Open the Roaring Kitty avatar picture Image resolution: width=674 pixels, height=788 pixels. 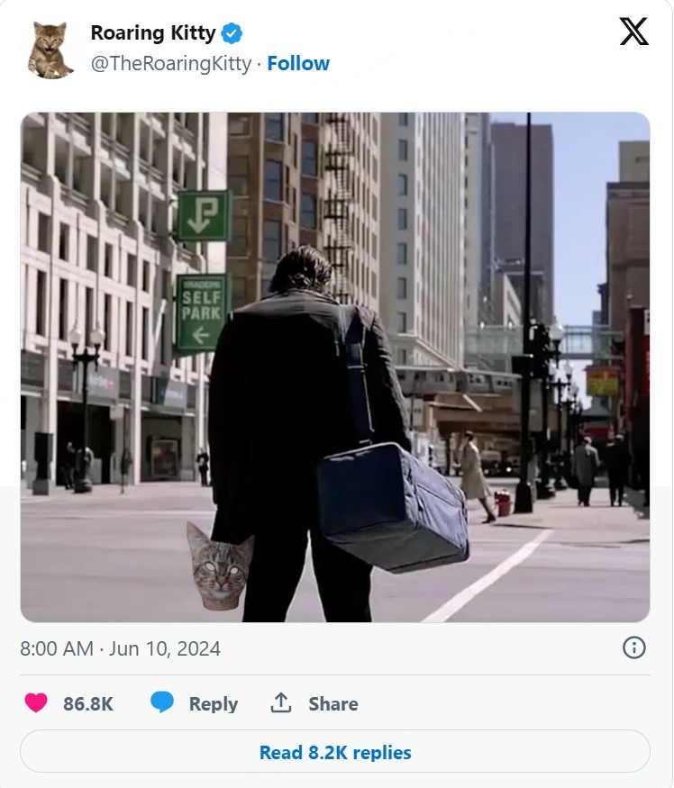pyautogui.click(x=50, y=50)
